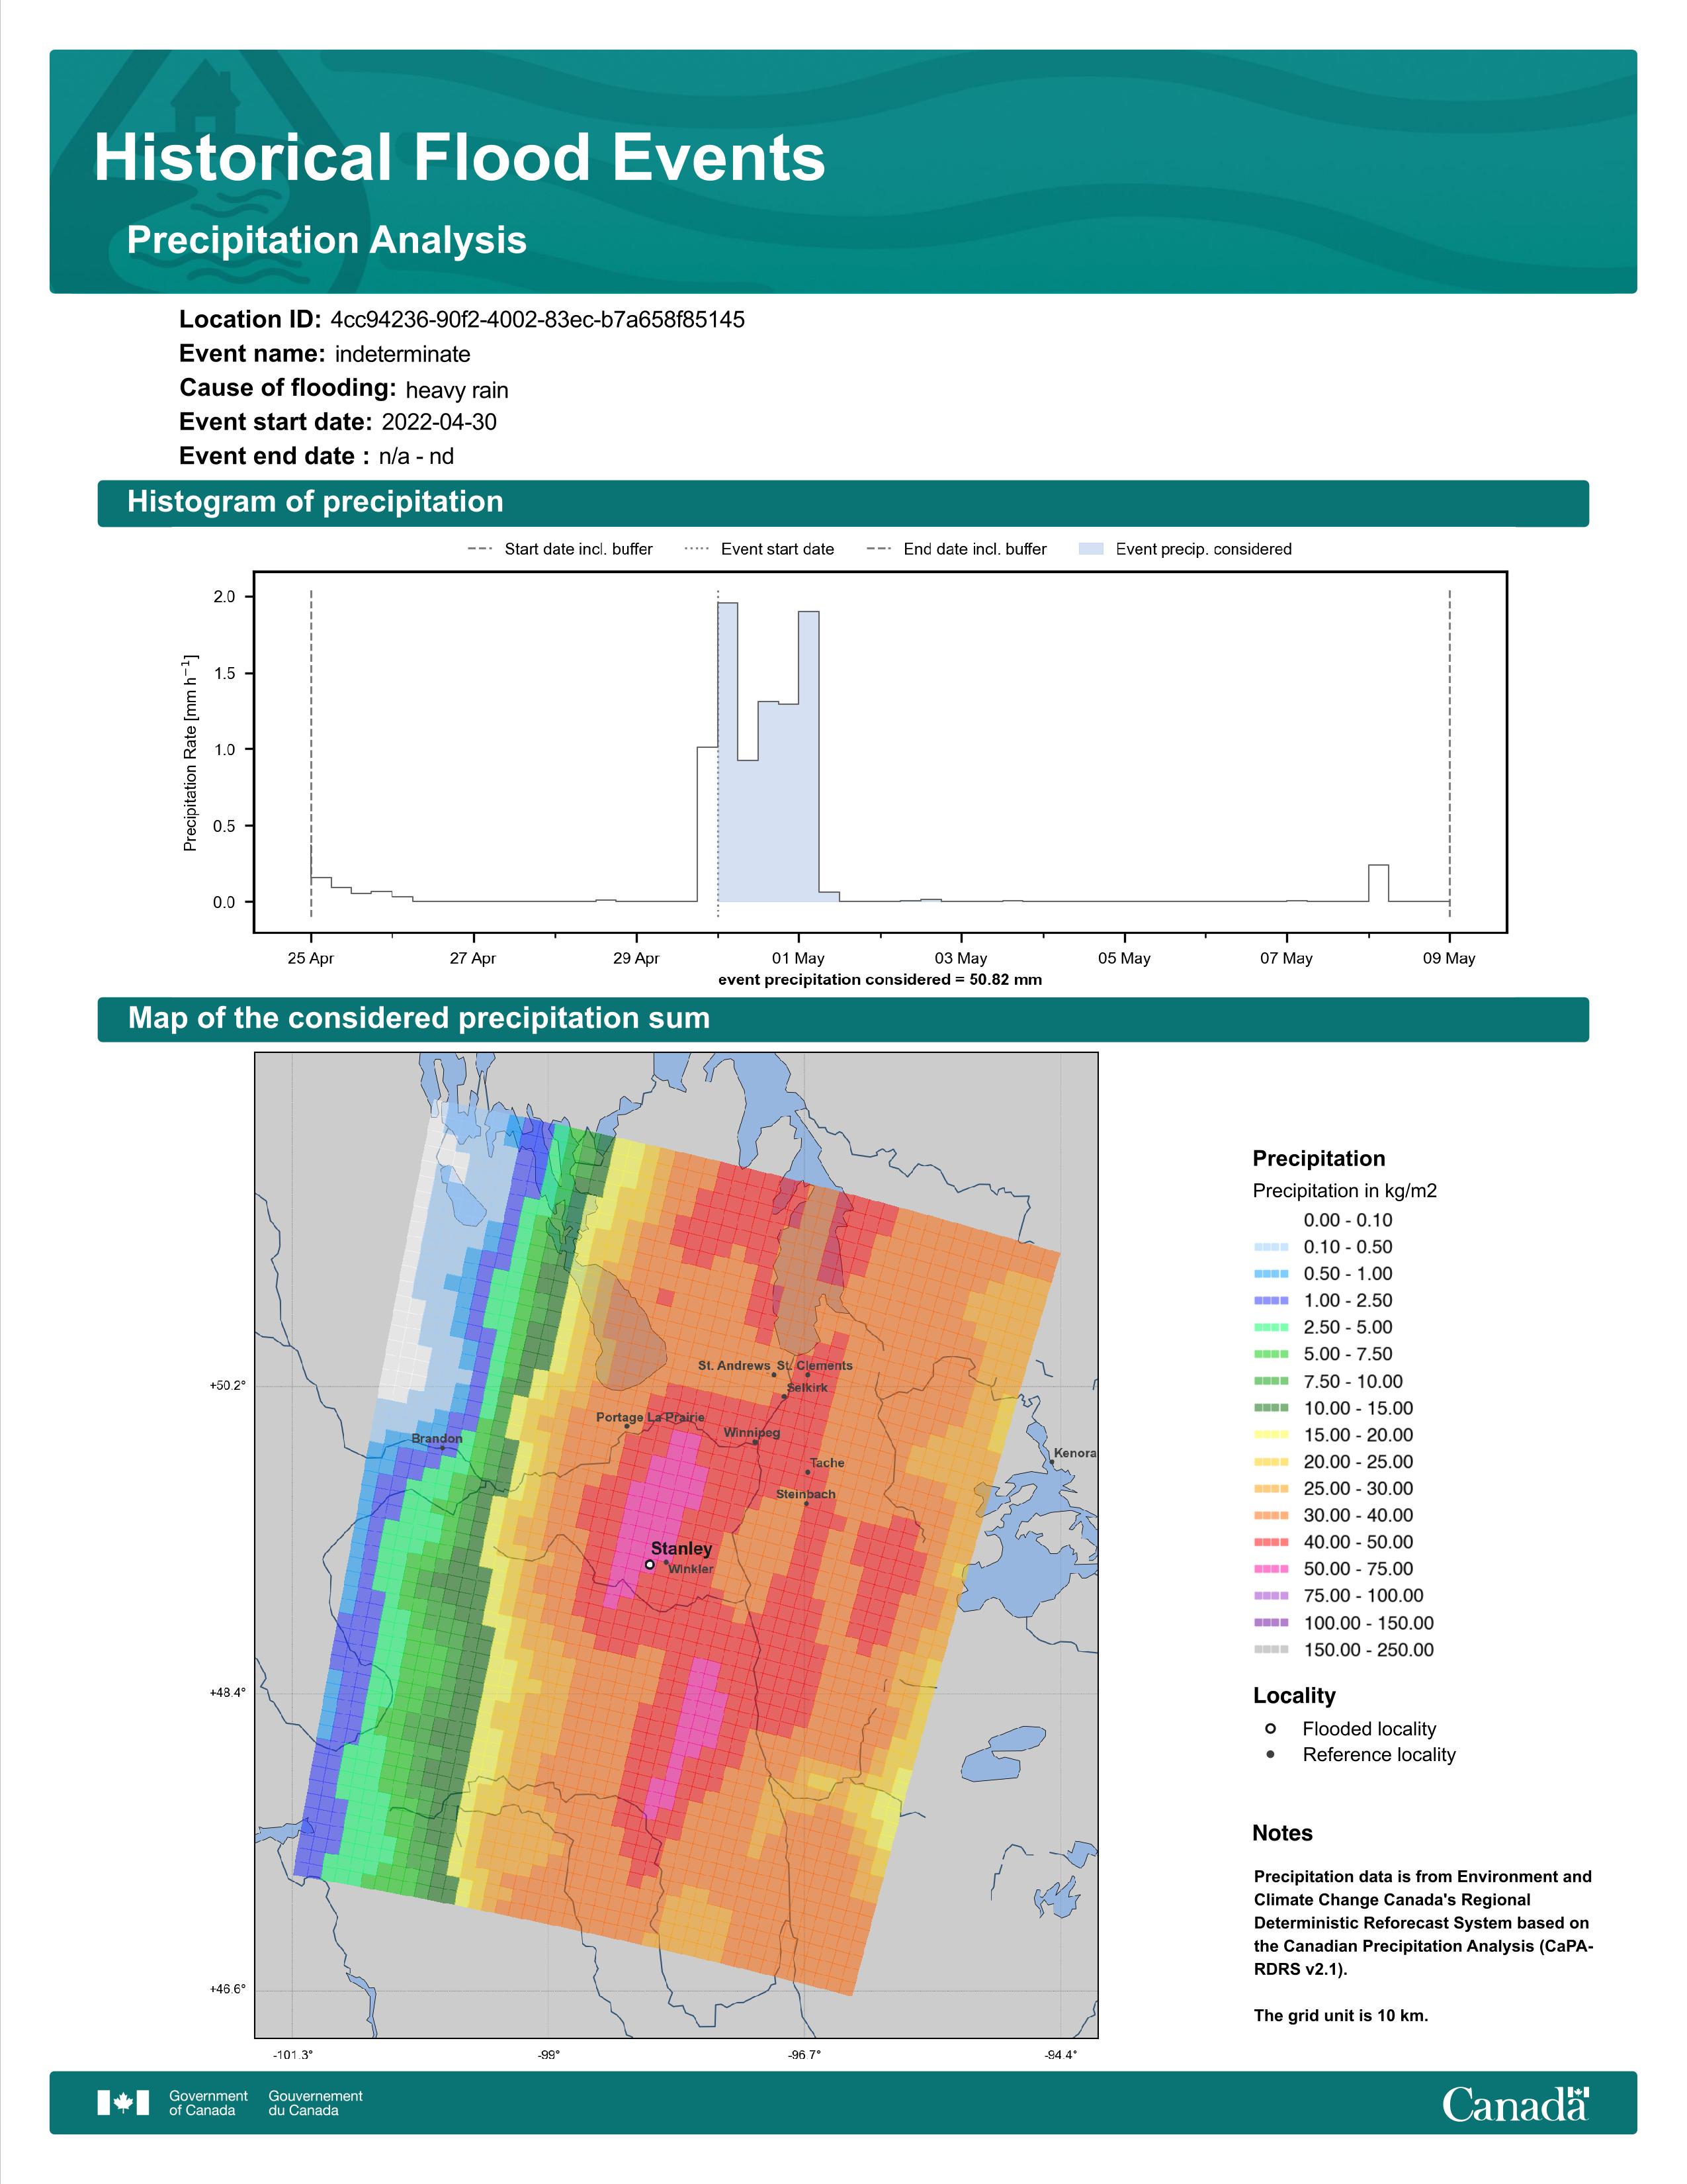
Task: Click the Event name value indeterminate
Action: tap(403, 354)
